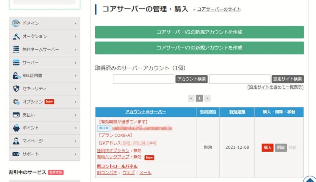Open the ドメイン sidebar menu item
Viewport: 316px width, 182px height.
tap(44, 23)
